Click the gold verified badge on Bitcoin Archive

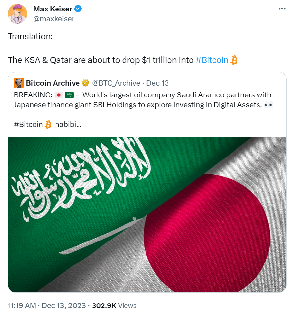(x=85, y=83)
